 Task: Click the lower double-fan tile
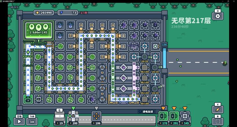102,94
